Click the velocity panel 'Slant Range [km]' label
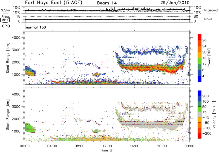The height and width of the screenshot is (152, 219). (x=8, y=115)
